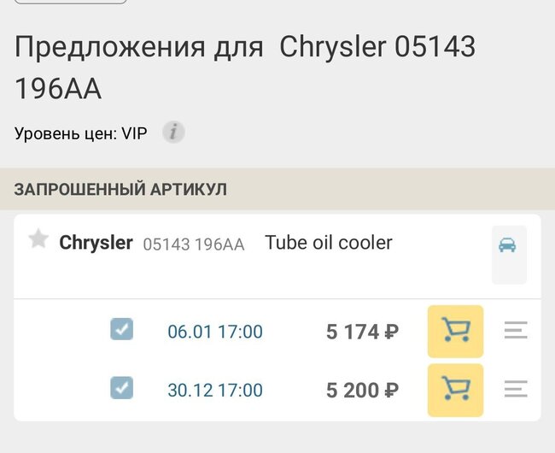This screenshot has width=555, height=453.
Task: Mark the Chrysler part as favorite with the star
Action: coord(38,238)
